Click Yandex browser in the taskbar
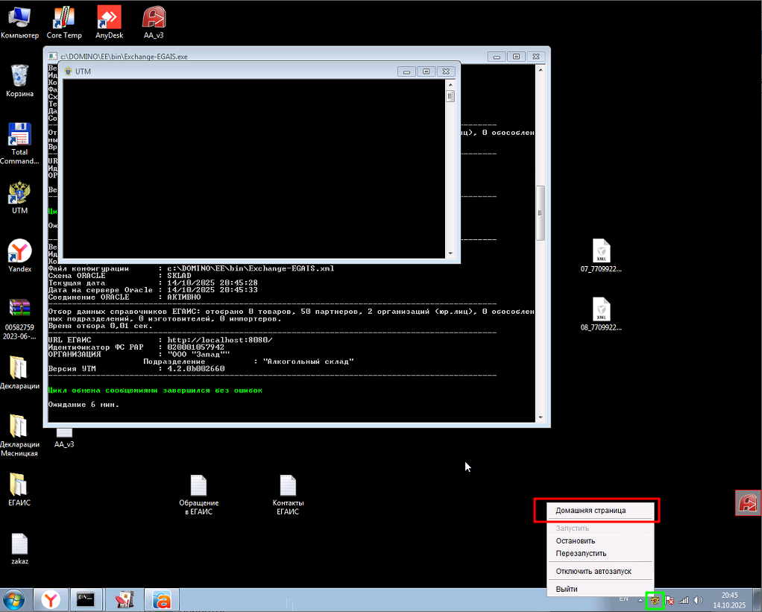The width and height of the screenshot is (762, 612). [51, 599]
